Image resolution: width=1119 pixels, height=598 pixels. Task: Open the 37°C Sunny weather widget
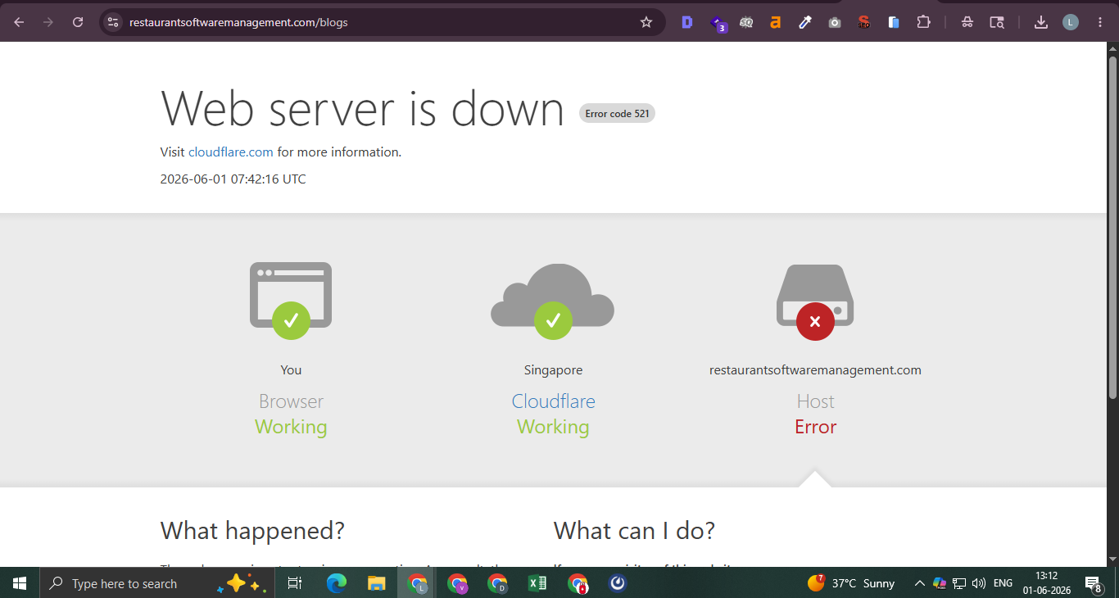coord(851,583)
